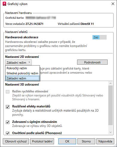
Task: Close the Grafický výkon dialog
Action: tap(113, 4)
